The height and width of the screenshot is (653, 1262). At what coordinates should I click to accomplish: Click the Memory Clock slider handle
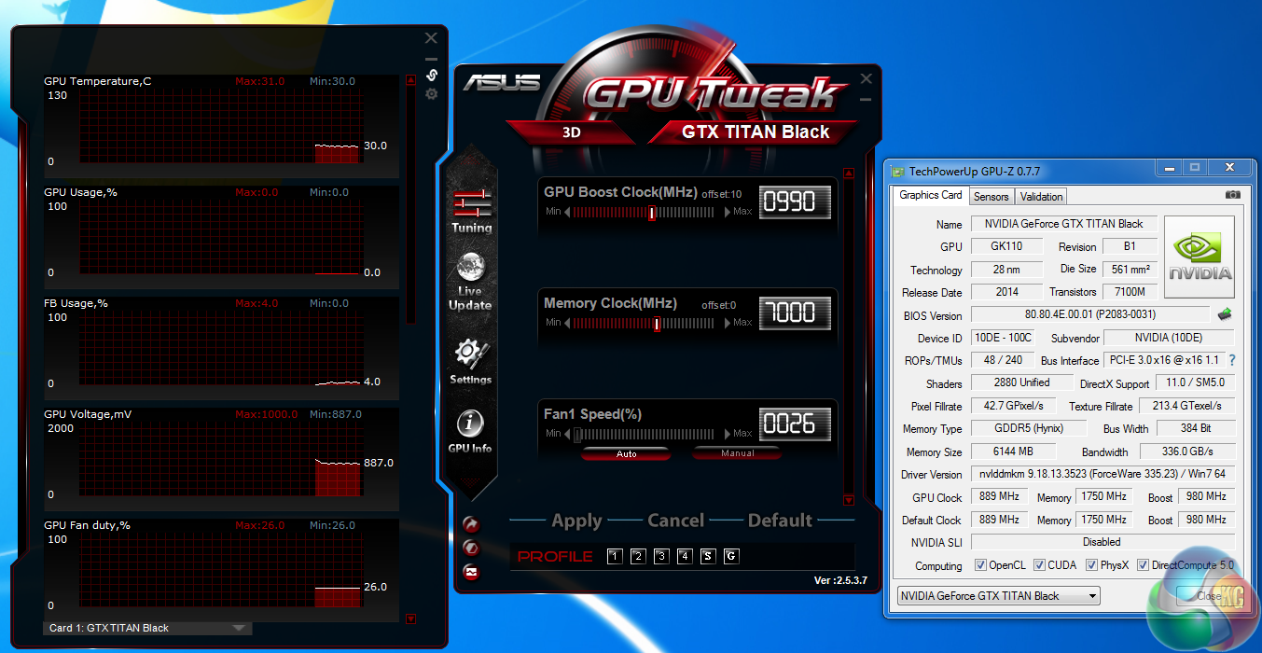(x=658, y=324)
